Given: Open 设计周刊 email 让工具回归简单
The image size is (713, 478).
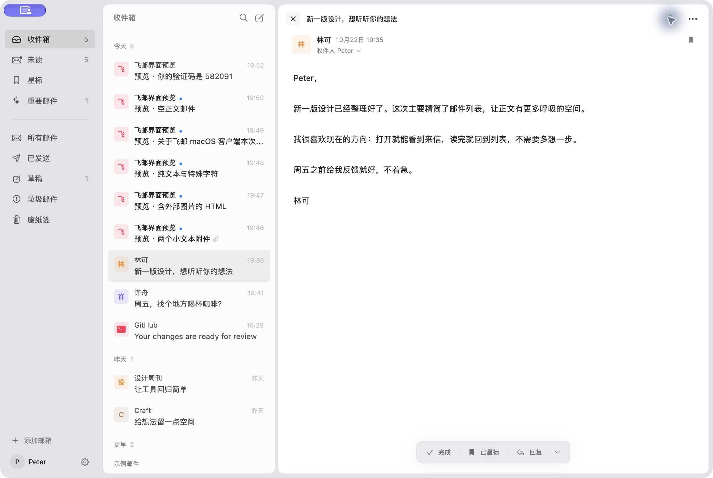Looking at the screenshot, I should [x=189, y=384].
